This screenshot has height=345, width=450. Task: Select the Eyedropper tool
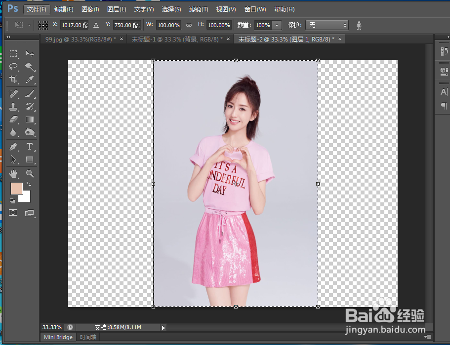click(30, 79)
